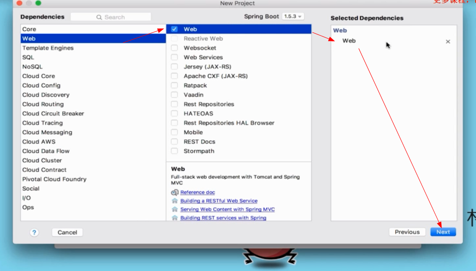Select Cloud Circuit Breaker category
The height and width of the screenshot is (271, 476).
point(93,114)
